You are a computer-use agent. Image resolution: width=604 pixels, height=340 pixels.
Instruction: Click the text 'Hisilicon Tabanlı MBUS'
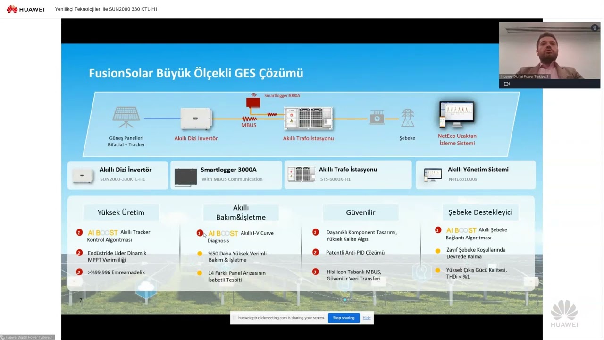point(354,272)
